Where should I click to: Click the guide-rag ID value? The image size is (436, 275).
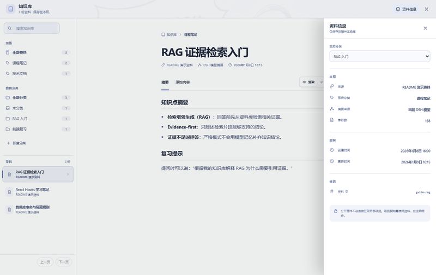[x=423, y=192]
